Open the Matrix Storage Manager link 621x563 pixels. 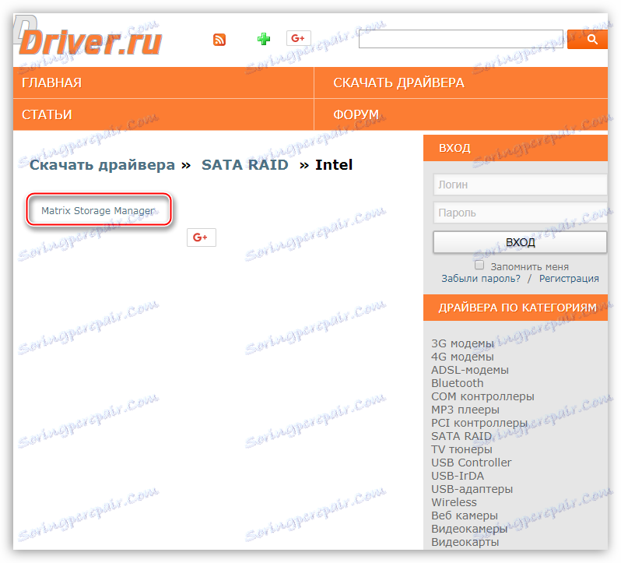pos(98,211)
